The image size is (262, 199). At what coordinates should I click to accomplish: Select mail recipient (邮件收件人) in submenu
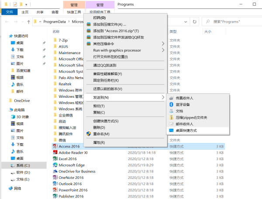coord(198,124)
